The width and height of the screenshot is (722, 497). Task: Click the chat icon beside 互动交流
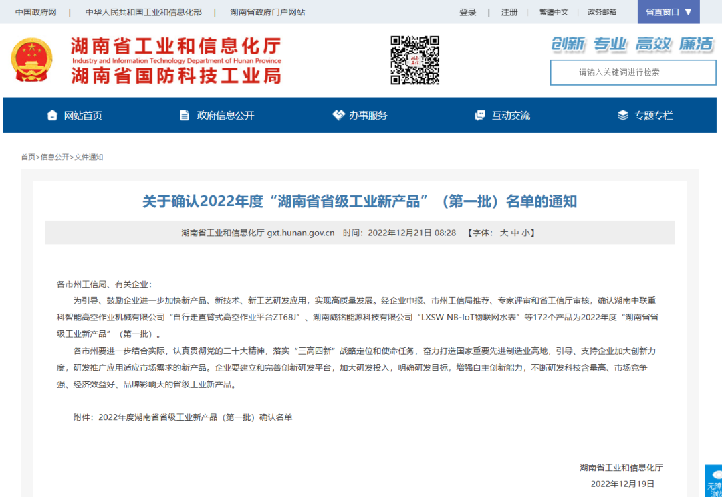coord(480,115)
